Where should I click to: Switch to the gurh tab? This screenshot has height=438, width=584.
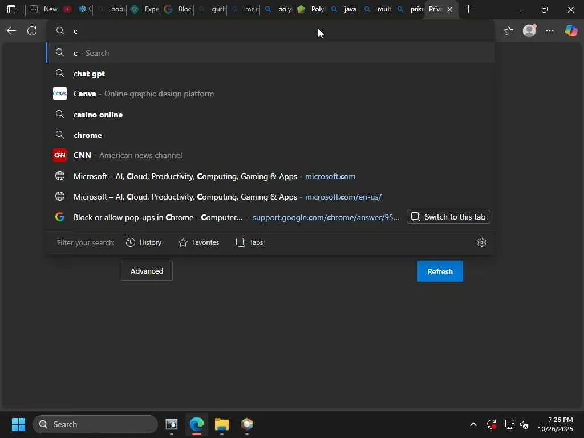tap(212, 9)
